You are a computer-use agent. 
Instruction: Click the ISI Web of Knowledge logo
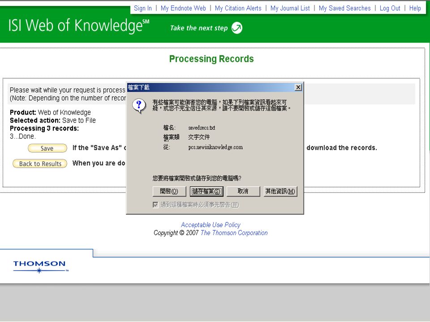pos(79,26)
